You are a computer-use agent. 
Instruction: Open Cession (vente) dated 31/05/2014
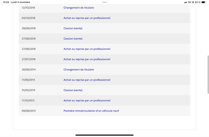(x=73, y=90)
